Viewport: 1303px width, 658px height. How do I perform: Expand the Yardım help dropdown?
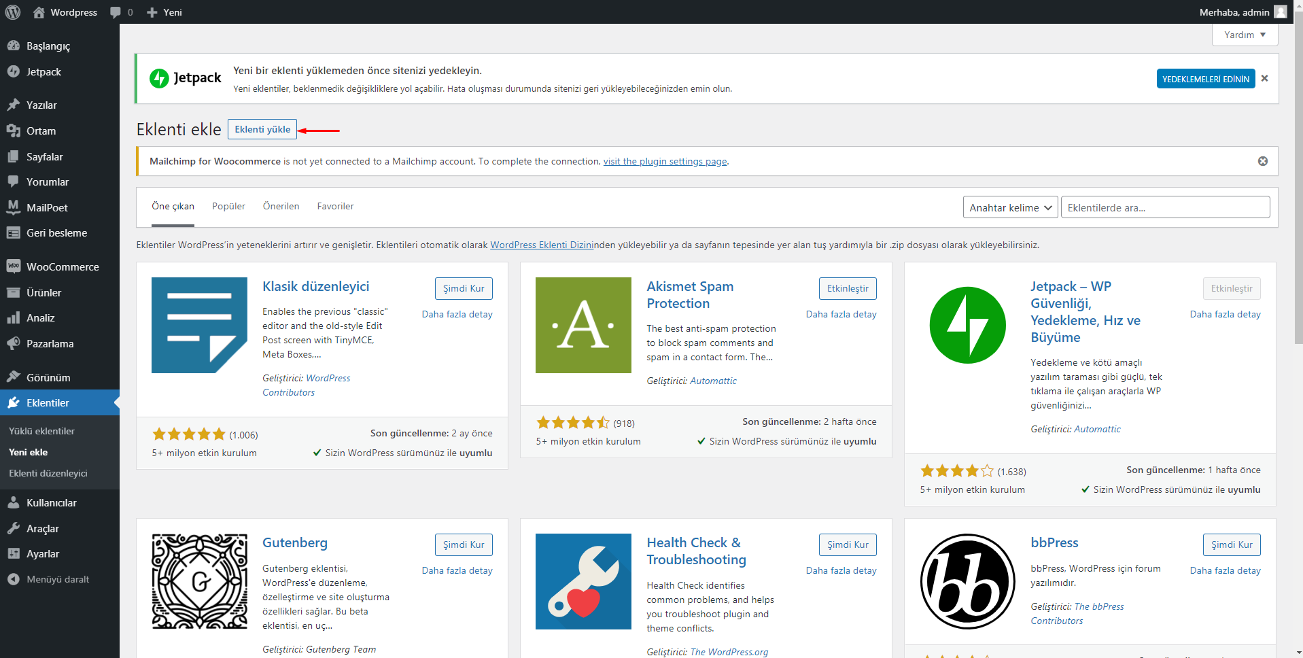[x=1244, y=35]
